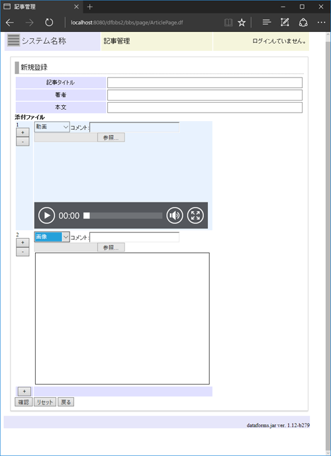The height and width of the screenshot is (456, 331).
Task: Add a row with attachment 2 plus button
Action: (23, 242)
